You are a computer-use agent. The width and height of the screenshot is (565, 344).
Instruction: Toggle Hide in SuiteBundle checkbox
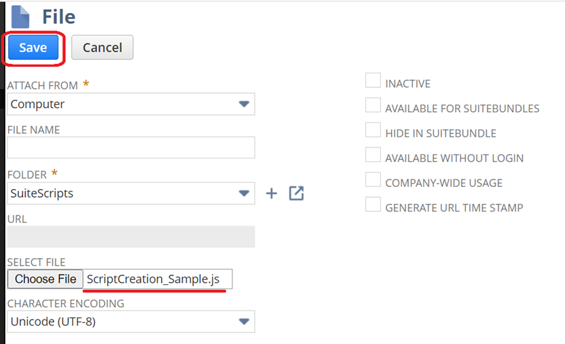click(373, 131)
